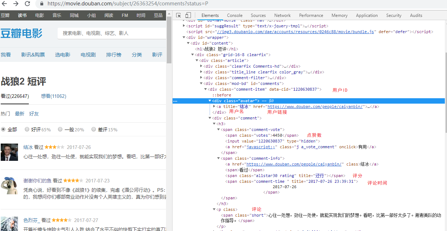This screenshot has width=447, height=231.
Task: Click href link in comment-info span
Action: [294, 164]
